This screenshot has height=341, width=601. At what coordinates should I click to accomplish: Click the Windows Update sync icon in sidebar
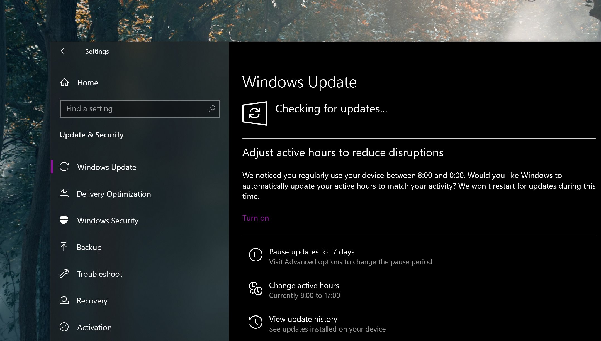pos(64,167)
